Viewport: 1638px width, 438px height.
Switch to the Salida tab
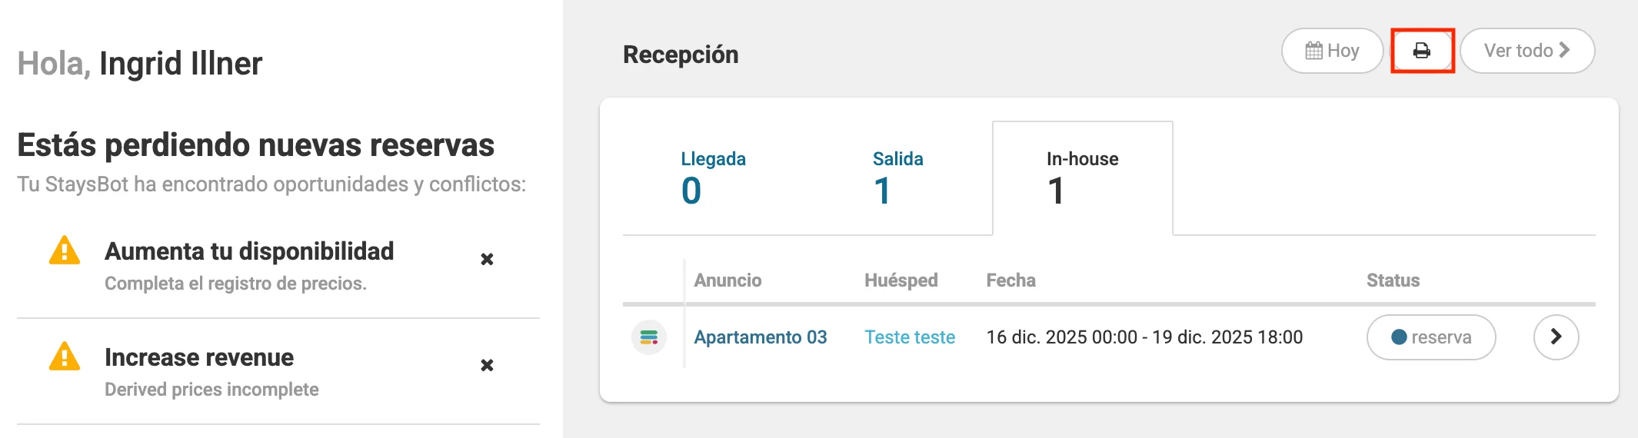click(x=897, y=178)
